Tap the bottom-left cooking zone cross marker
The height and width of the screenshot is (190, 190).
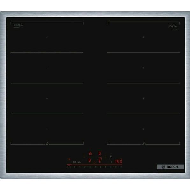pos(47,129)
